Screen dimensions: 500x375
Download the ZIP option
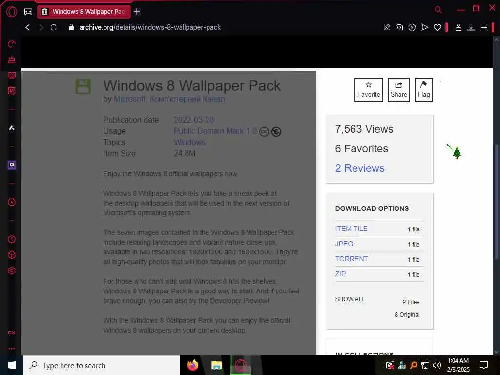[x=340, y=274]
